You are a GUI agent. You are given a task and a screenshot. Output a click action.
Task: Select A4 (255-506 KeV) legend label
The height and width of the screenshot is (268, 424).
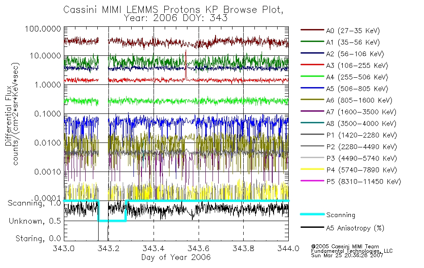click(357, 77)
